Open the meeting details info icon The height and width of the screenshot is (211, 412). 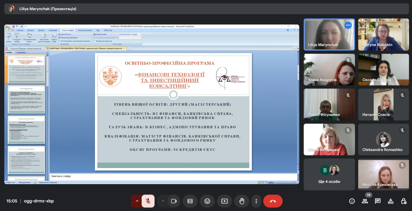[x=352, y=201]
